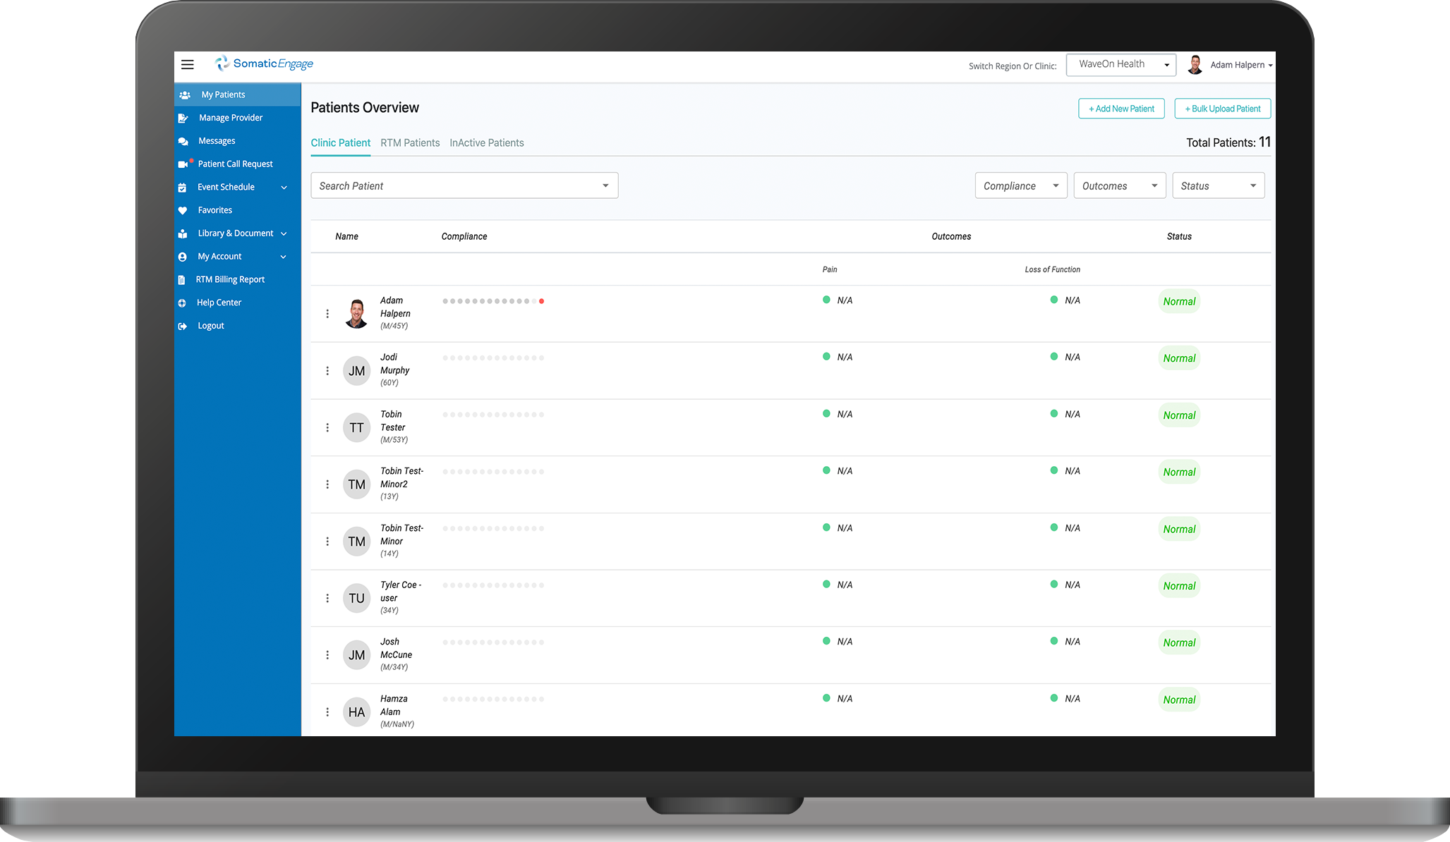This screenshot has width=1450, height=842.
Task: Expand the Search Patient dropdown arrow
Action: 605,185
